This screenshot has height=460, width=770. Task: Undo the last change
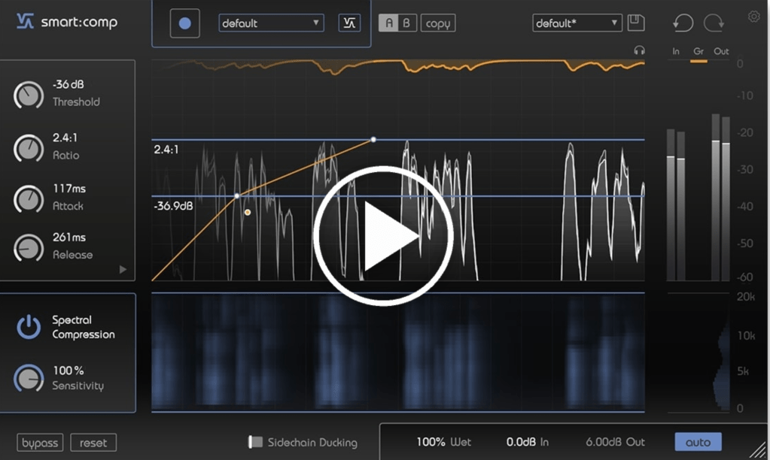[683, 23]
